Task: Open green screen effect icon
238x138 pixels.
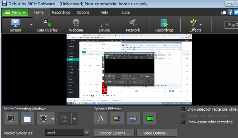Action: pyautogui.click(x=149, y=119)
